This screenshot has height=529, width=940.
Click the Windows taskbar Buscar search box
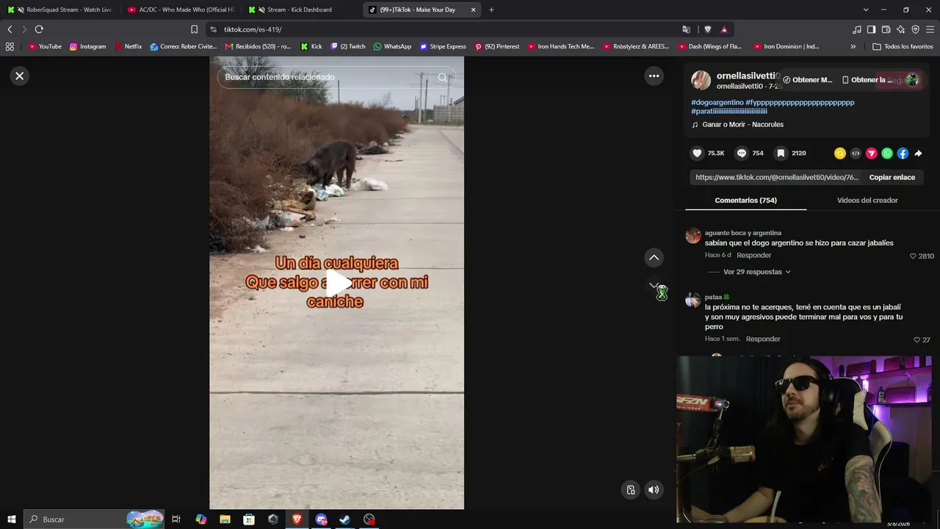pyautogui.click(x=94, y=519)
